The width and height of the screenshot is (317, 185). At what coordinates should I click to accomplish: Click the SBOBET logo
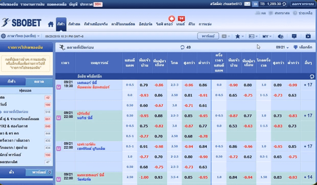(21, 23)
